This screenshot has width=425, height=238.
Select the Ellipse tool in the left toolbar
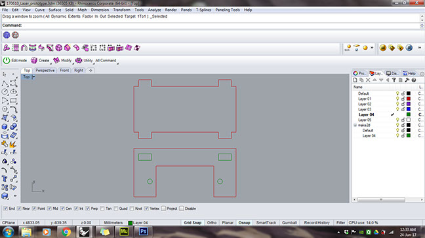(14, 92)
